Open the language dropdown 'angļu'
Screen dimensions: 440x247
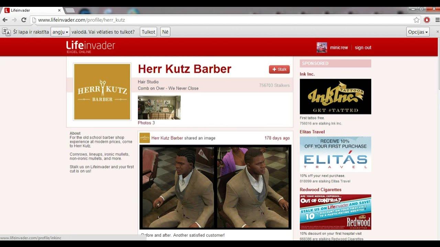[60, 32]
